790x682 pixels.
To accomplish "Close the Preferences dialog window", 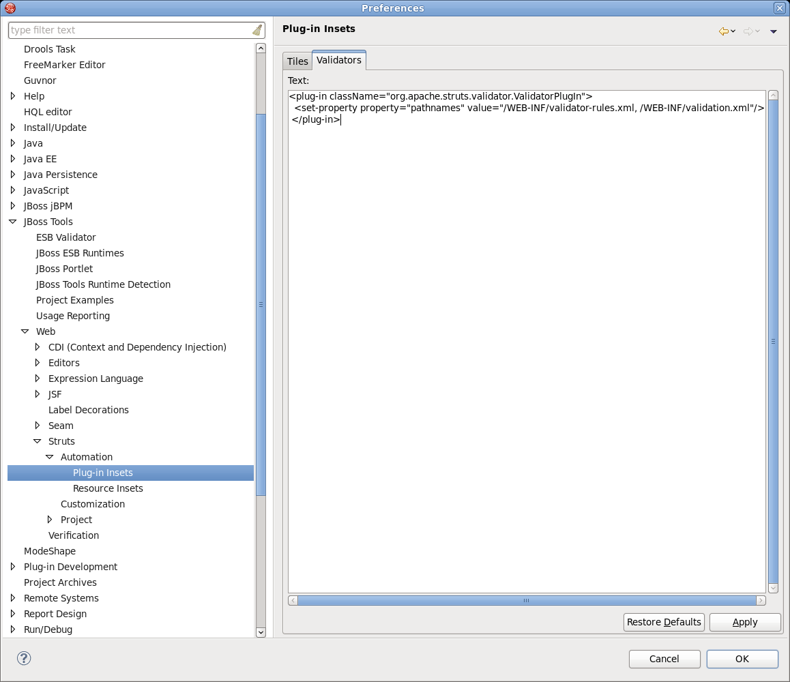I will [x=780, y=8].
